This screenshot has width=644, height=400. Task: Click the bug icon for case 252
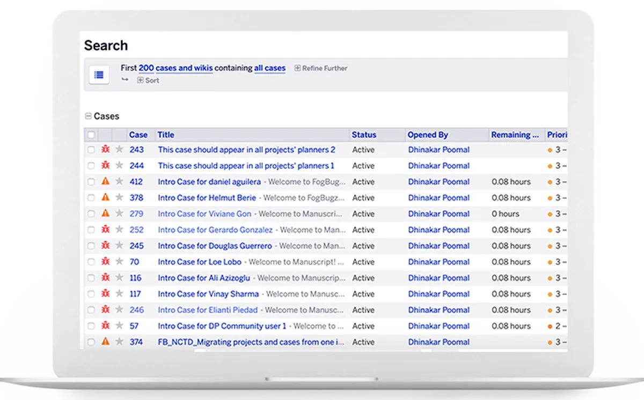(106, 229)
